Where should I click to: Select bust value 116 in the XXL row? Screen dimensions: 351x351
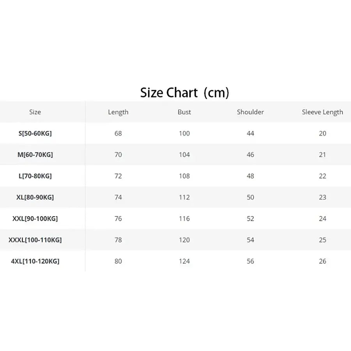(184, 219)
